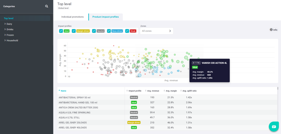
Task: Uncheck the Ideal impact profile checkbox
Action: [x=61, y=31]
